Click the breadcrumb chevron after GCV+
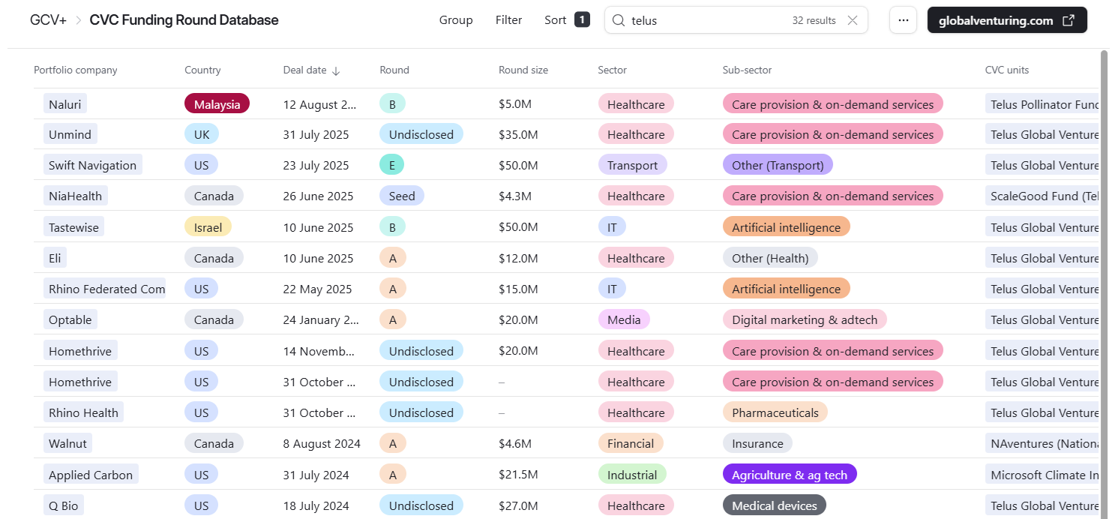 (78, 20)
